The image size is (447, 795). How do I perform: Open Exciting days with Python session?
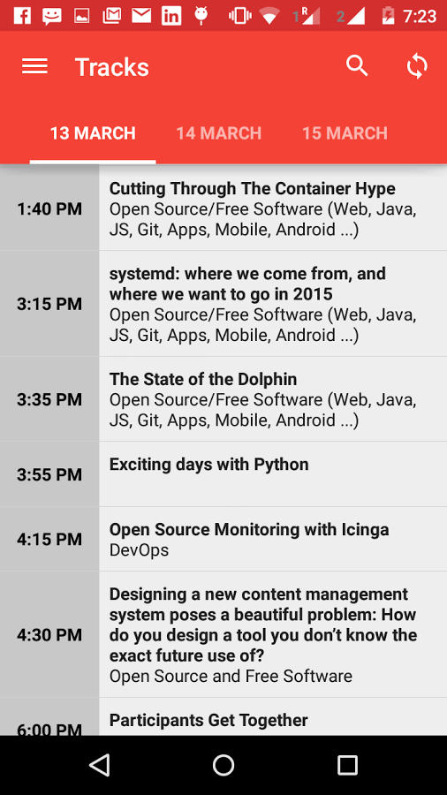click(273, 474)
